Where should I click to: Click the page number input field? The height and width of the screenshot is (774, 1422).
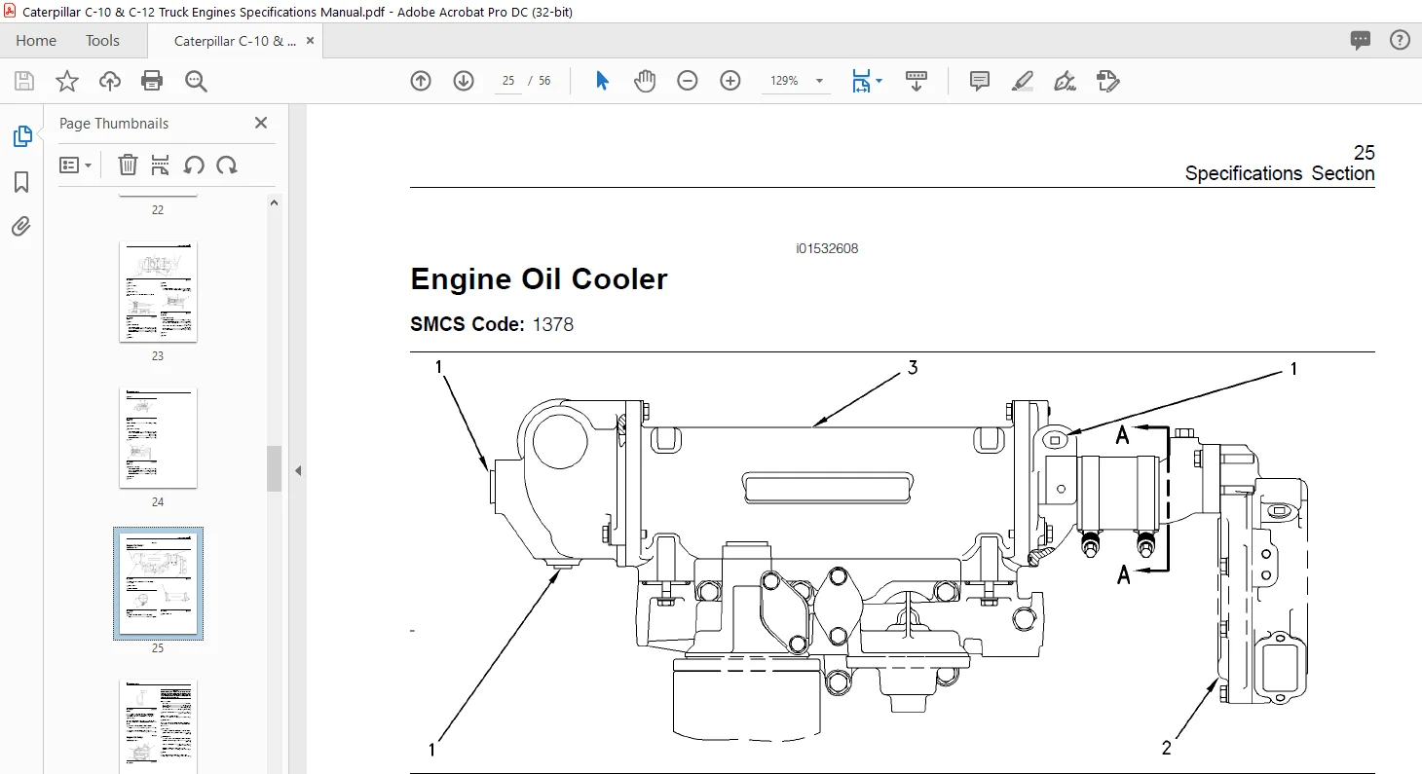507,81
